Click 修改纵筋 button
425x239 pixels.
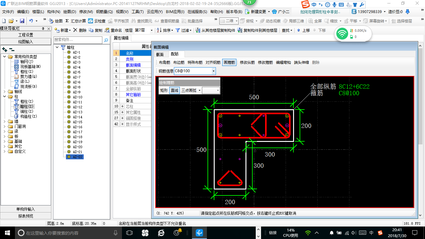point(247,62)
